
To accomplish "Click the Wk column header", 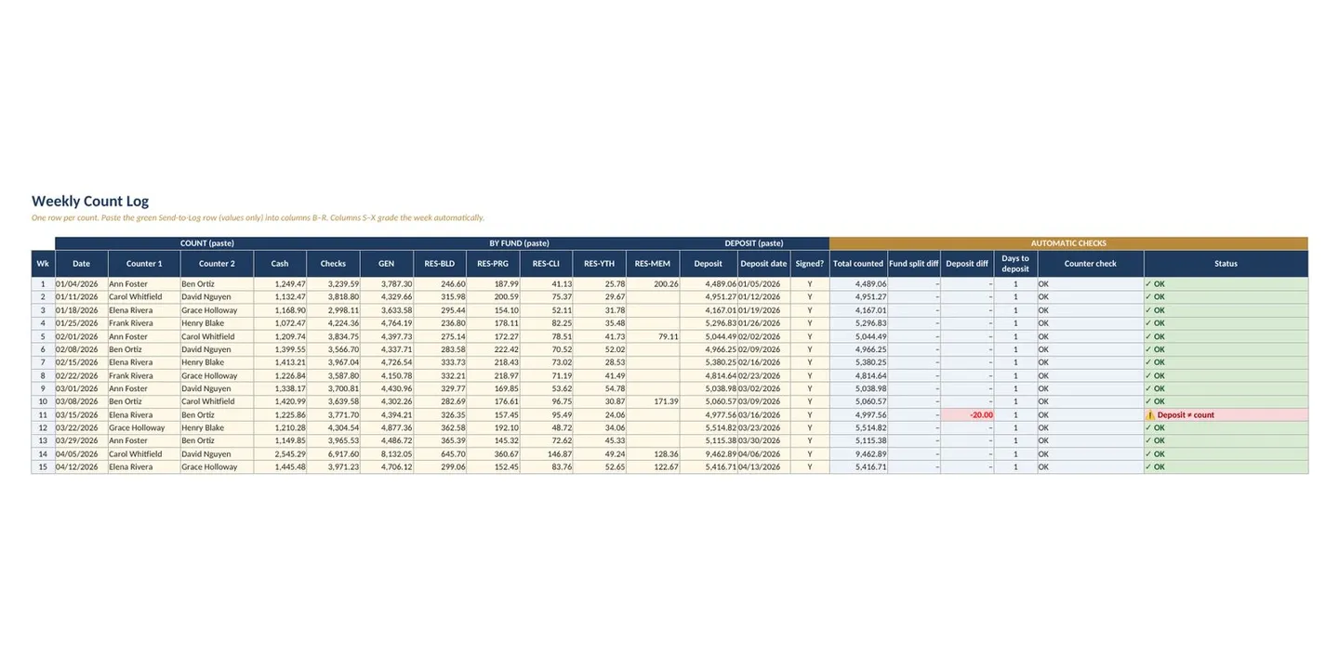I will click(x=43, y=264).
